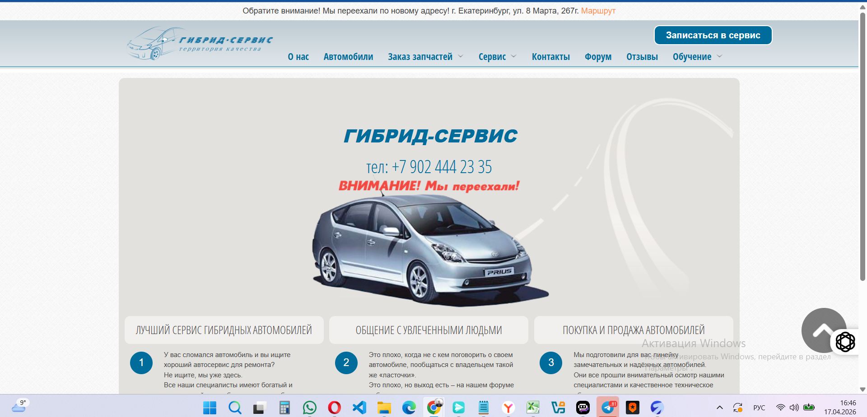Open Telegram from the taskbar
Image resolution: width=867 pixels, height=417 pixels.
tap(608, 408)
